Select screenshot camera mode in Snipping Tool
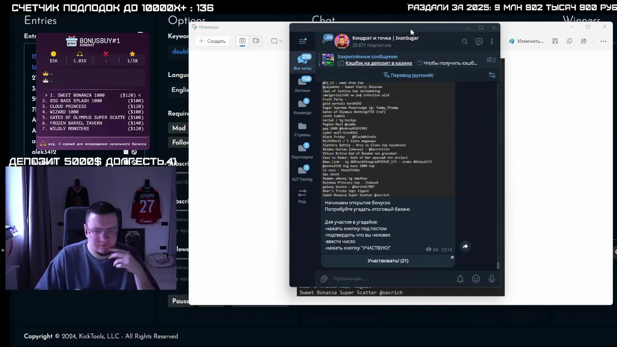 [x=242, y=41]
